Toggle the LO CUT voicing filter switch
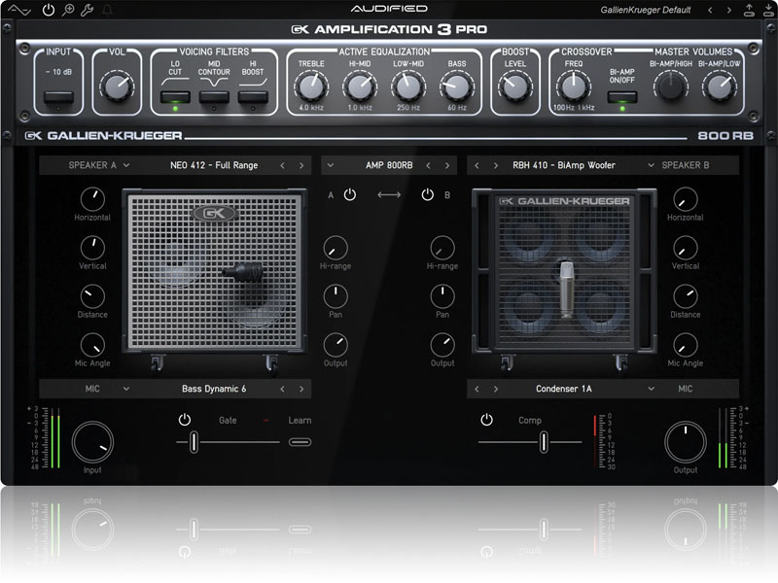The image size is (778, 583). pyautogui.click(x=175, y=96)
